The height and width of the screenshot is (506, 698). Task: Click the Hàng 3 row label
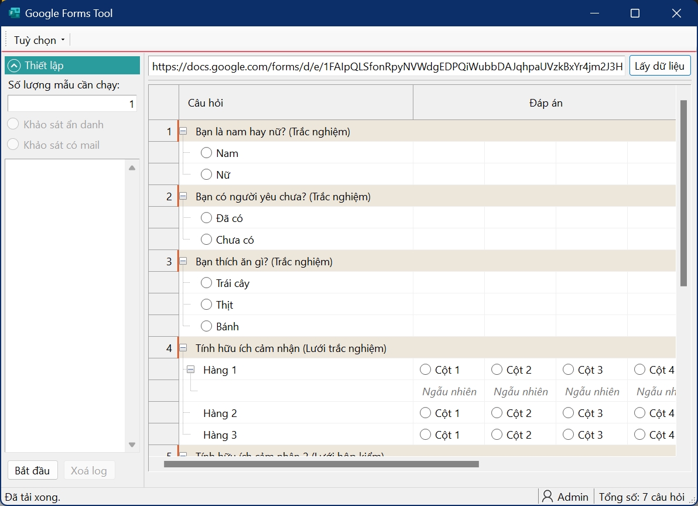220,435
